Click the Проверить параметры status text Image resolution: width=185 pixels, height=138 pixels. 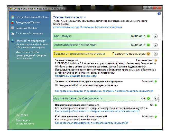129,54
